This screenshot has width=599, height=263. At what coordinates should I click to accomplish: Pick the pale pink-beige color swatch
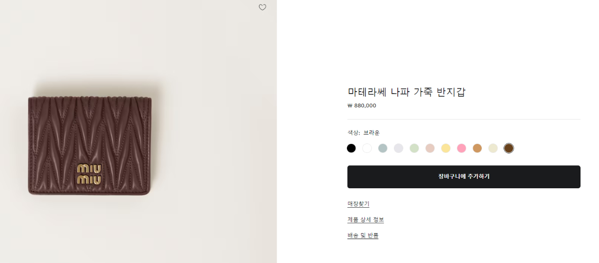[x=430, y=148]
